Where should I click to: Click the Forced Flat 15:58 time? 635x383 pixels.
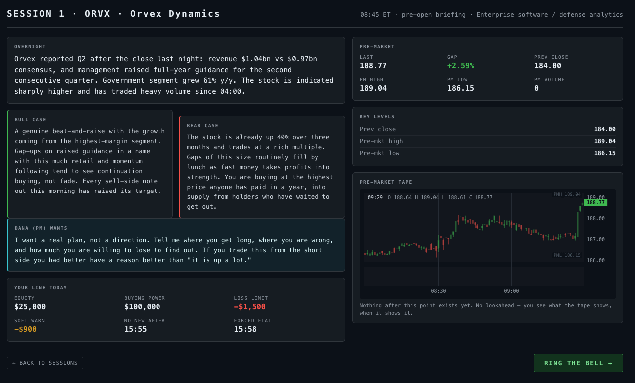click(x=245, y=329)
